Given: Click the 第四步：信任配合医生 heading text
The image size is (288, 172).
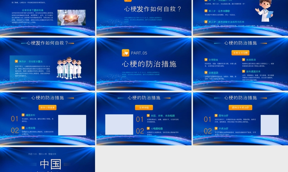Looking at the screenshot, I should pyautogui.click(x=31, y=61).
